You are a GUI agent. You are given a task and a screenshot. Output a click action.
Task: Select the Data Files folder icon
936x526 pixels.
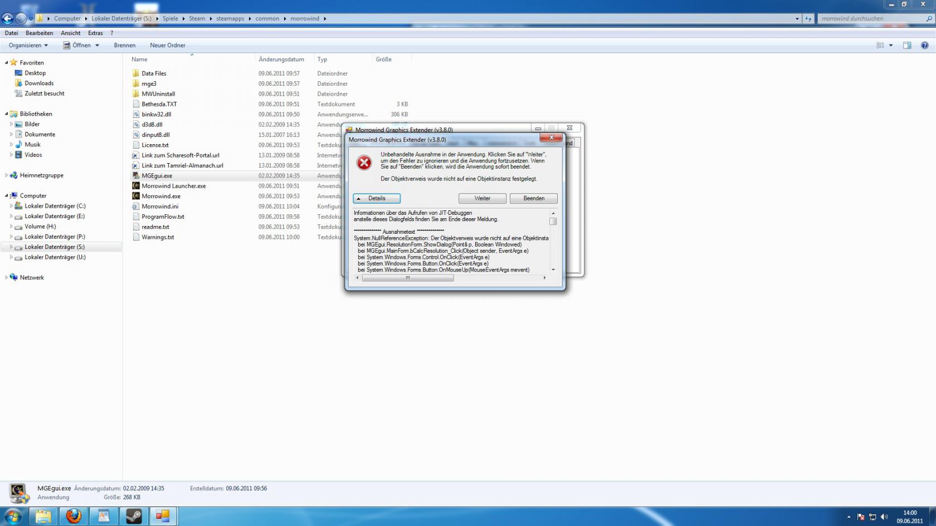tap(136, 73)
